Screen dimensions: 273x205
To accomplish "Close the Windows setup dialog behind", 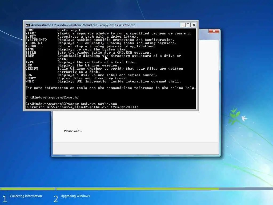I will point(214,31).
